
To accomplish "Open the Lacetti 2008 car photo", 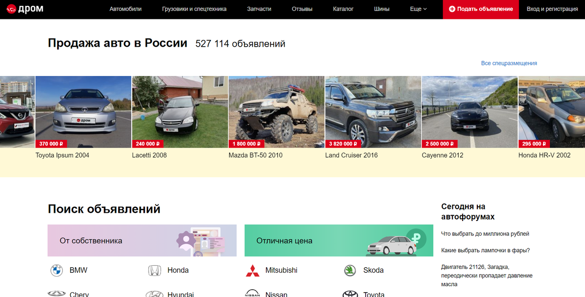I will 180,112.
